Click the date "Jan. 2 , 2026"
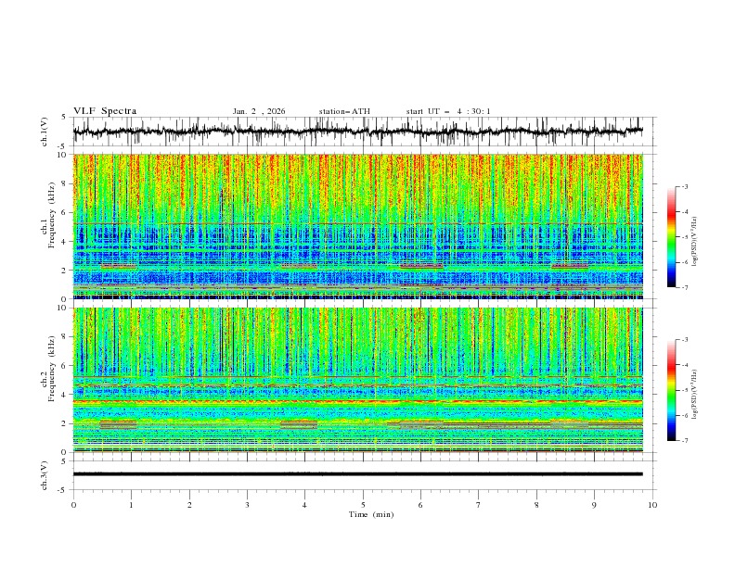The image size is (735, 567). (259, 111)
